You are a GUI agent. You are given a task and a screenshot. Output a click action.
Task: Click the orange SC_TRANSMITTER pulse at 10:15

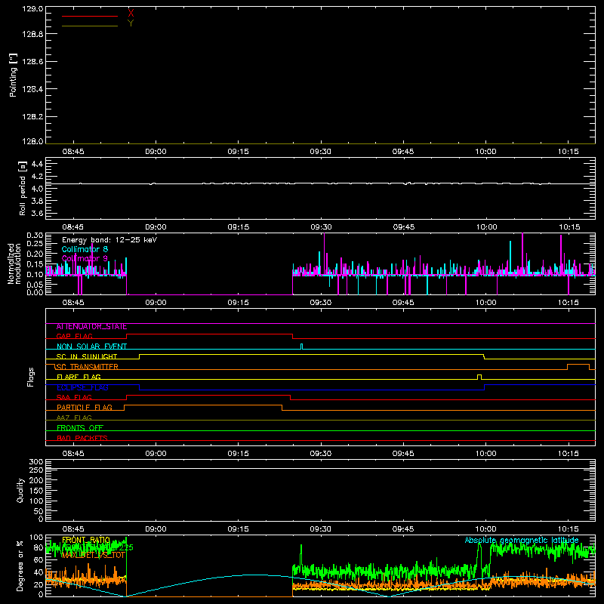(x=578, y=366)
